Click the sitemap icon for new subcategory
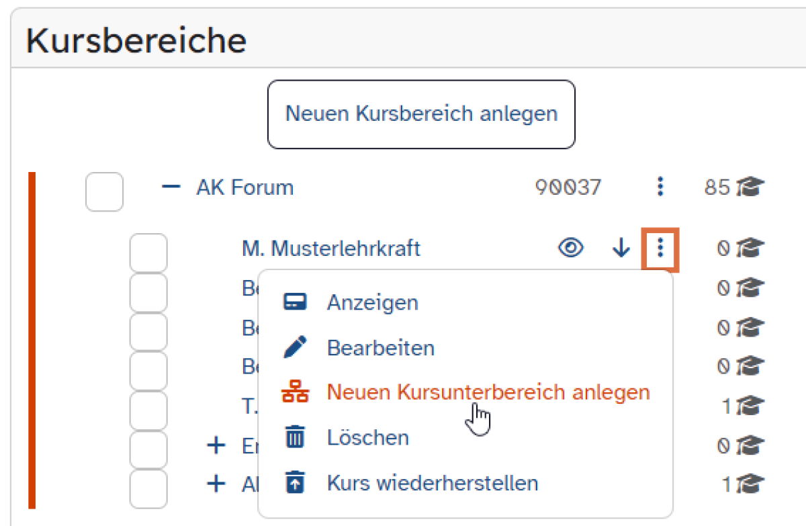Viewport: 806px width, 526px height. point(295,392)
